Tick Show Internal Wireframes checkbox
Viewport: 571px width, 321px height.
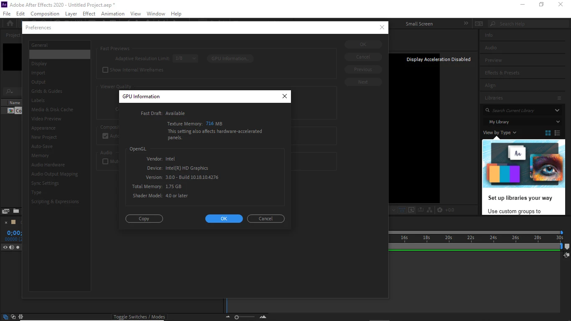click(105, 70)
